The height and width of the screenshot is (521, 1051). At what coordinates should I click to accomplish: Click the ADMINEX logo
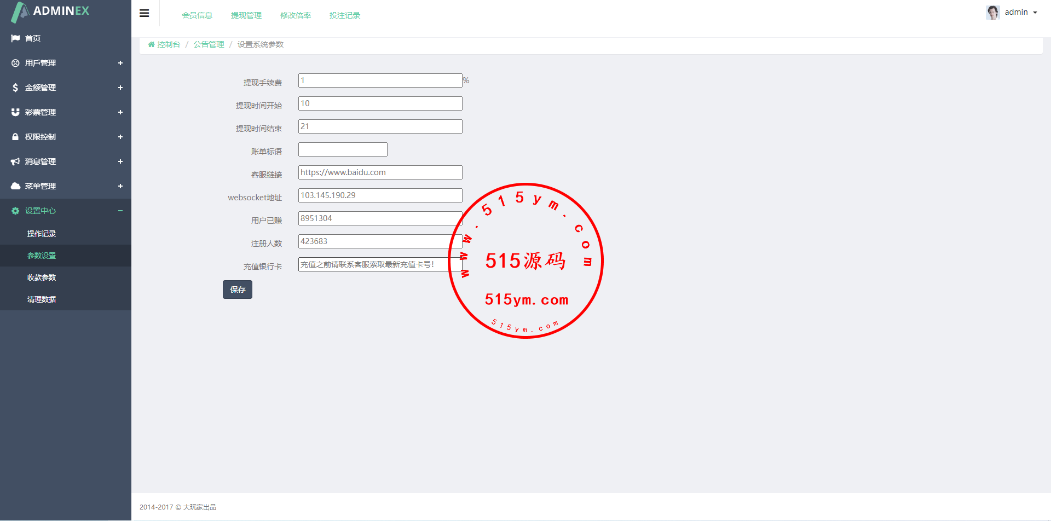[50, 11]
